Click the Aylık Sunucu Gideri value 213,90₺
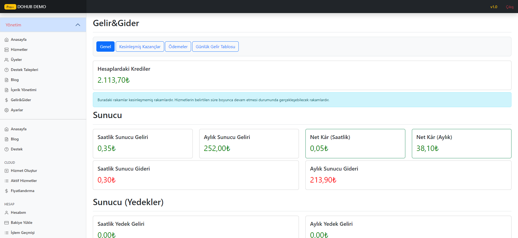518x238 pixels. [x=323, y=180]
